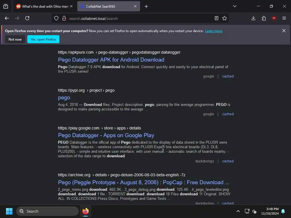Open the Windows Start menu
This screenshot has width=291, height=218.
click(x=9, y=211)
